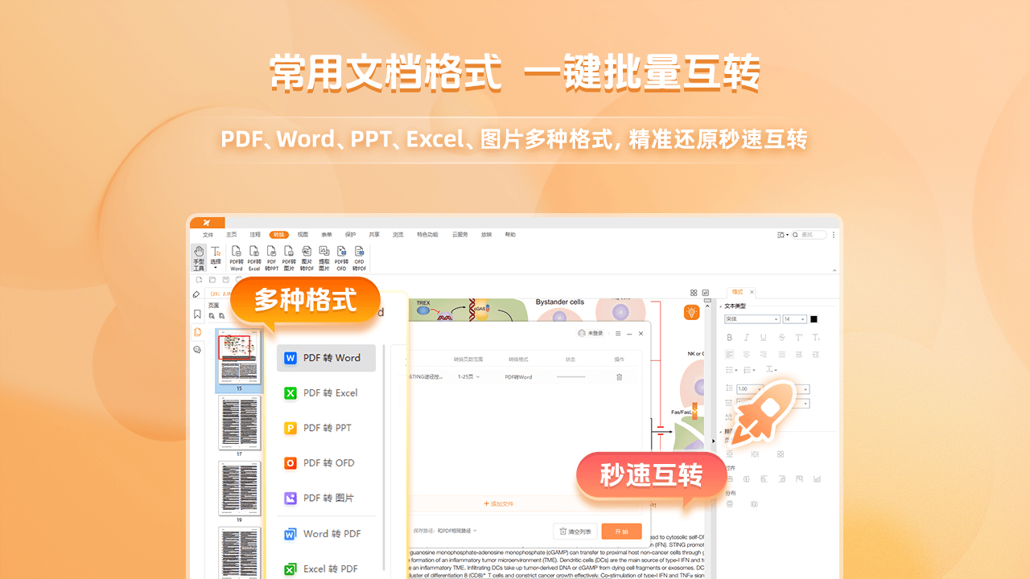The width and height of the screenshot is (1030, 579).
Task: Click the grid view icon above document
Action: coord(694,293)
